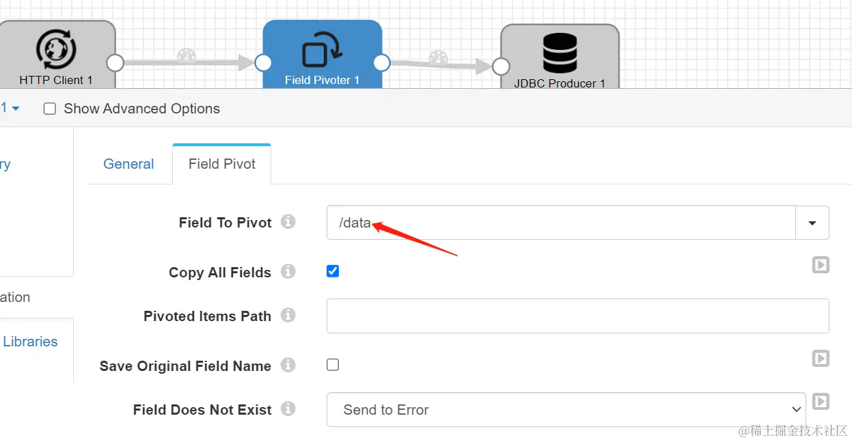Screen dimensions: 852x442
Task: Click expression toggle icon for Copy All Fields
Action: point(821,264)
